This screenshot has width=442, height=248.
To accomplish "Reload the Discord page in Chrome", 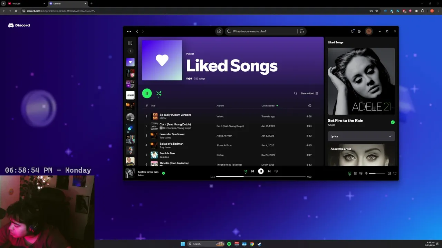I will [16, 11].
